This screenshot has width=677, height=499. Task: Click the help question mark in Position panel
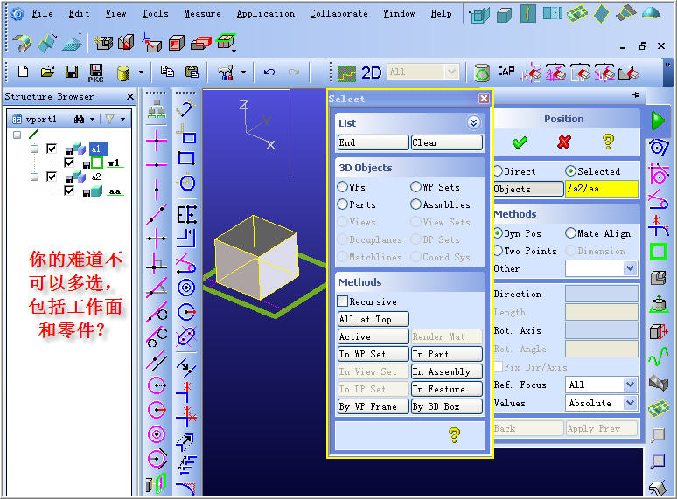(x=608, y=141)
